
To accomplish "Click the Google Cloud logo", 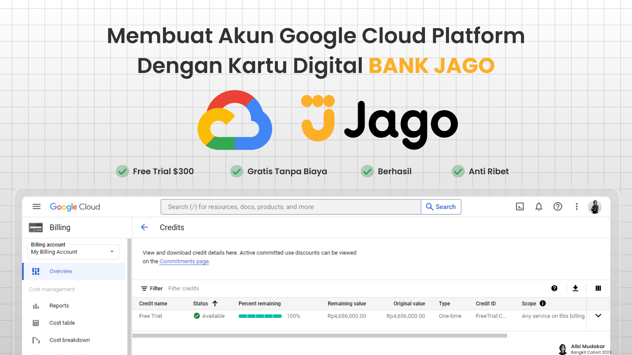I will pos(75,207).
